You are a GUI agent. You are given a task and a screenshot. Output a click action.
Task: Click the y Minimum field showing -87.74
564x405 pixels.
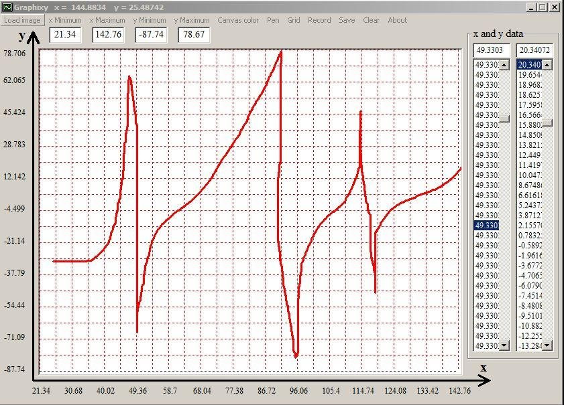tap(151, 34)
